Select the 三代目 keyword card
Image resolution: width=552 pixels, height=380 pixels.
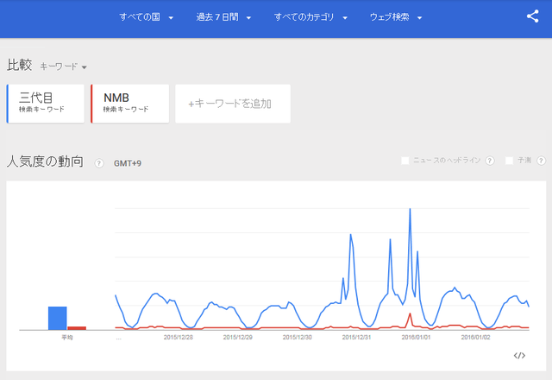click(46, 104)
